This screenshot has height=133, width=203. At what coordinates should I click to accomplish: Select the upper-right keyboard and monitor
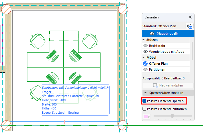click(75, 56)
